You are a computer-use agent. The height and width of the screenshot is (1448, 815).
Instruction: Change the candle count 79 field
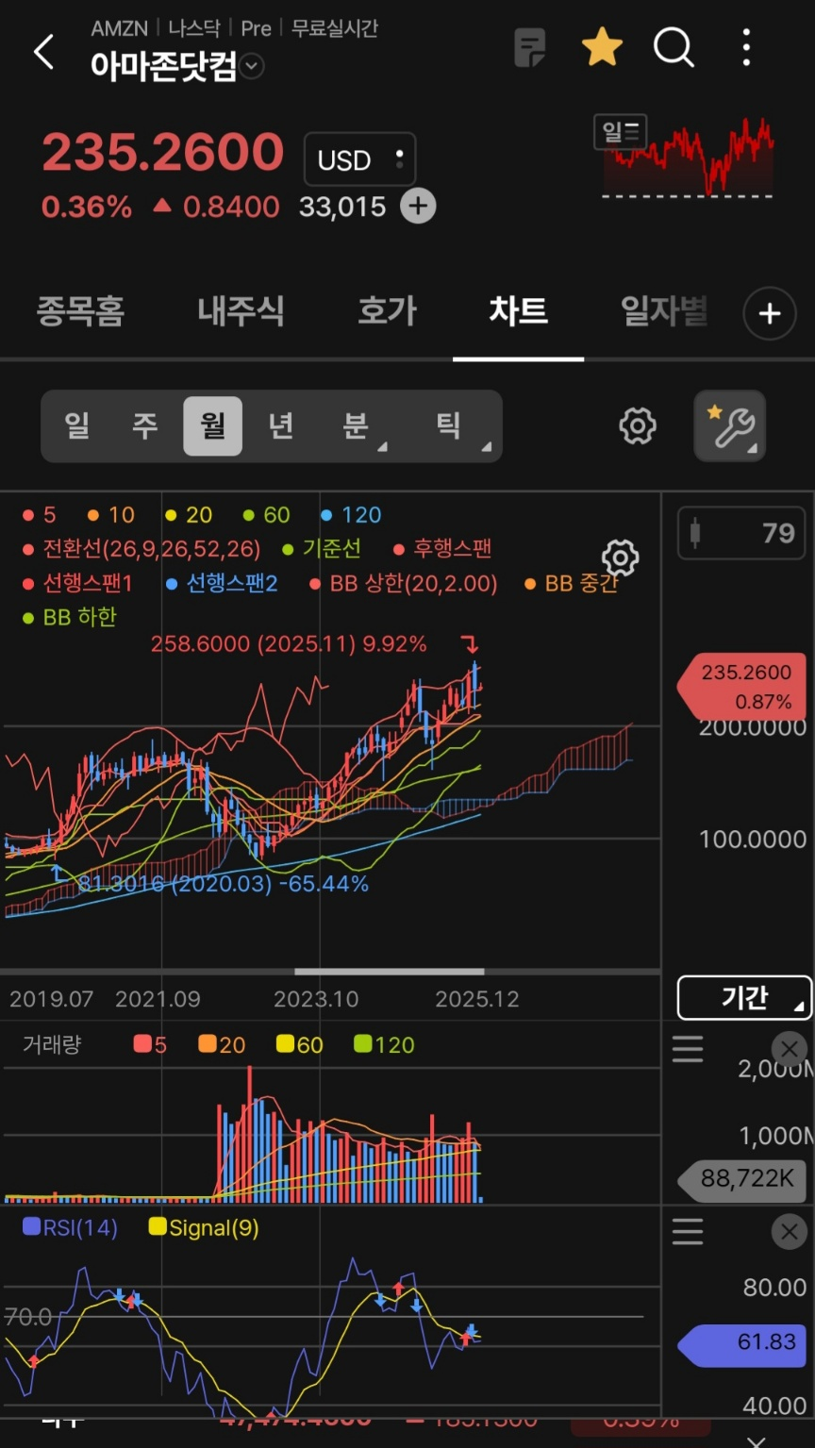741,533
